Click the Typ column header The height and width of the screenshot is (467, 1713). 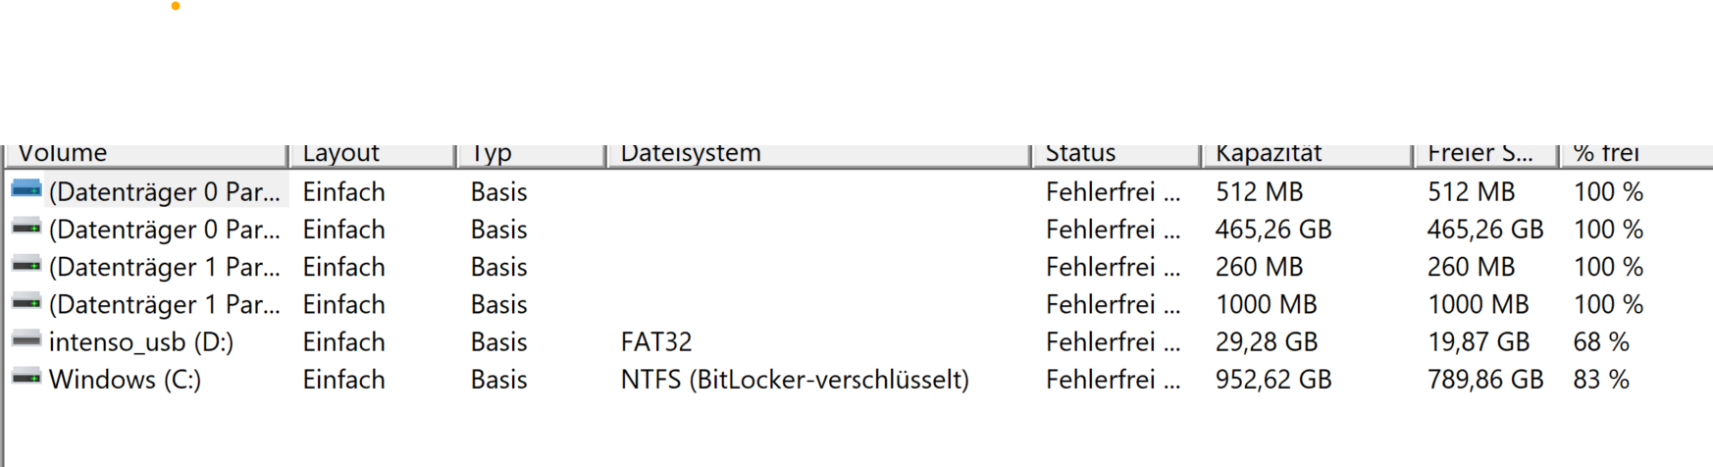[x=531, y=155]
